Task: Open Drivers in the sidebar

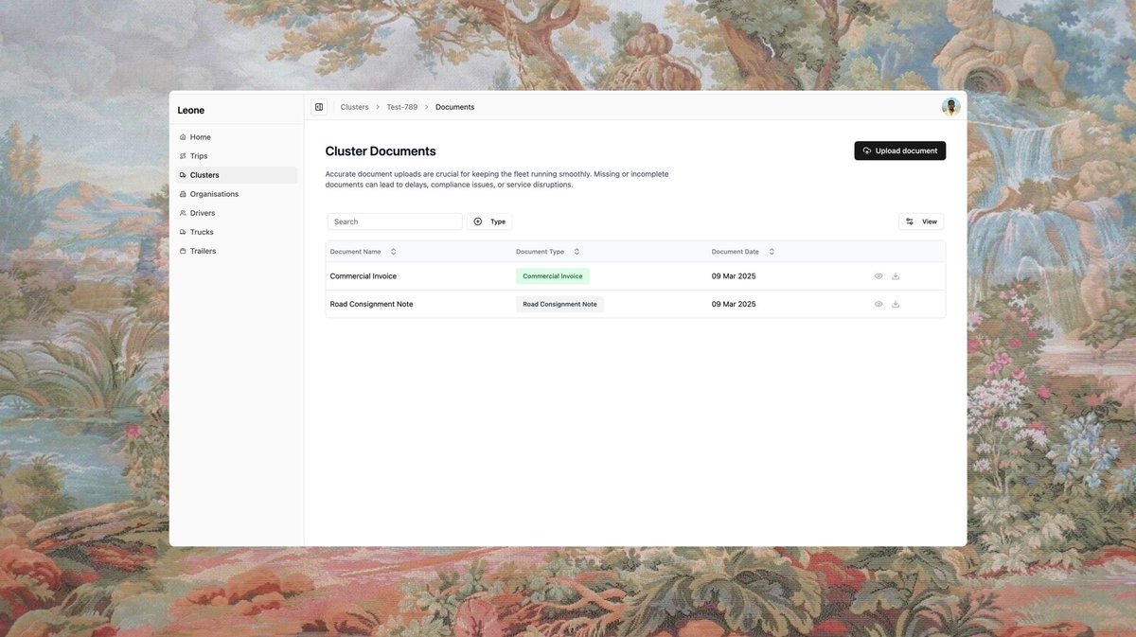Action: (x=237, y=213)
